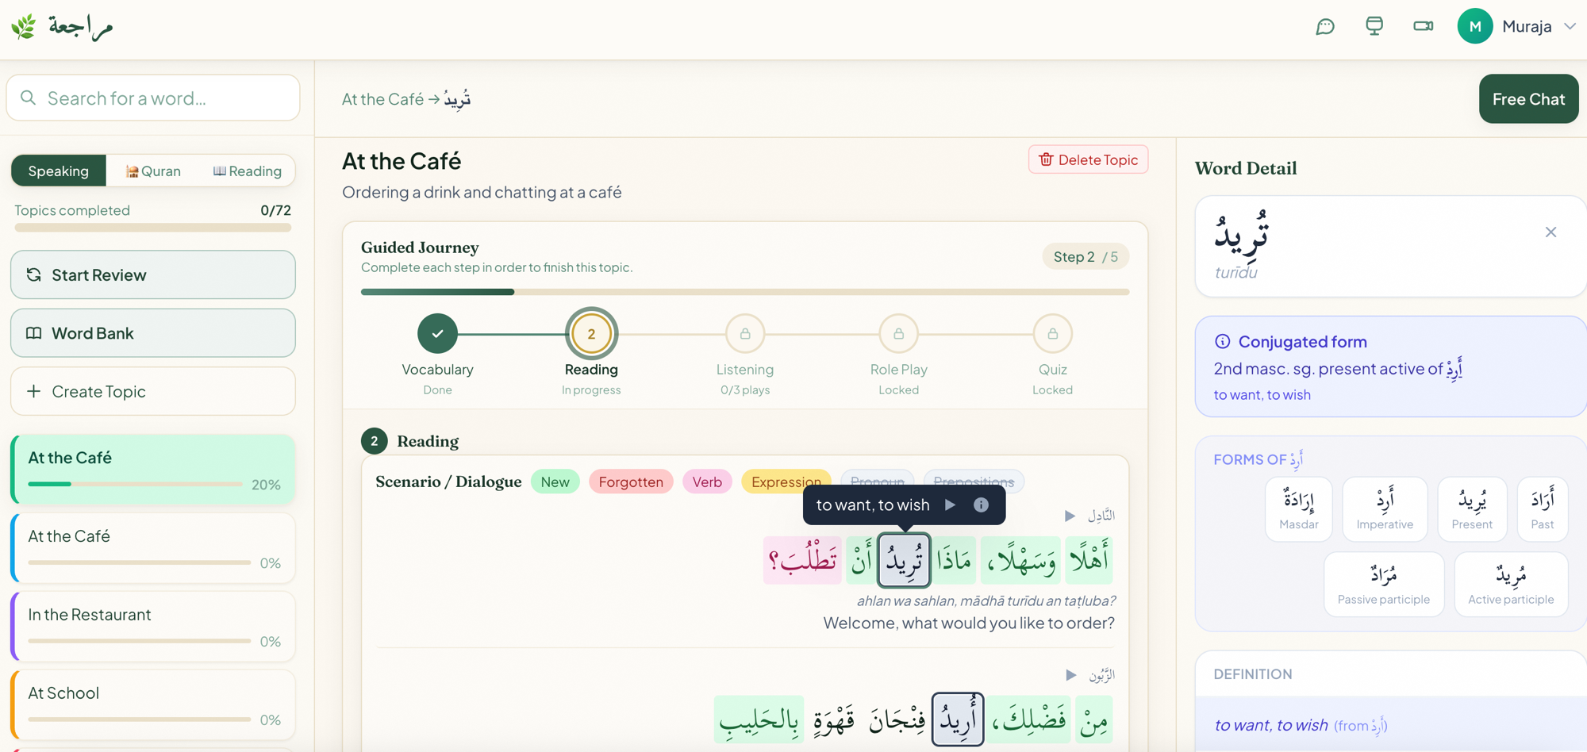The height and width of the screenshot is (752, 1587).
Task: Focus the Search for a word field
Action: [x=153, y=98]
